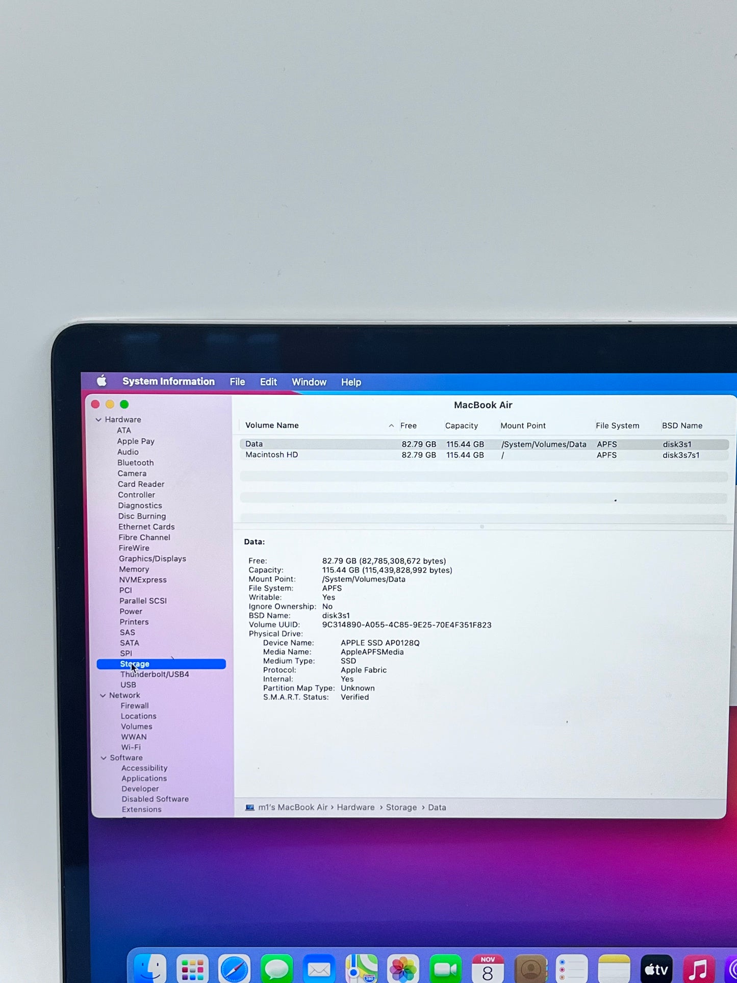Open Calendar showing Nov 8

click(x=488, y=968)
